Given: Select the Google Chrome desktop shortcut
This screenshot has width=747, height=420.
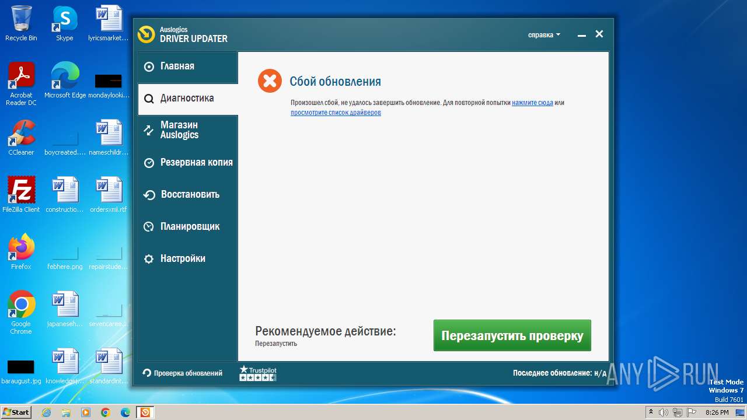Looking at the screenshot, I should 21,313.
